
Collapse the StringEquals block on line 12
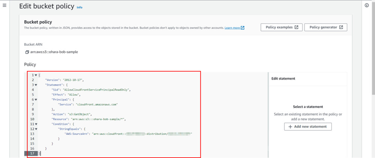(x=36, y=129)
